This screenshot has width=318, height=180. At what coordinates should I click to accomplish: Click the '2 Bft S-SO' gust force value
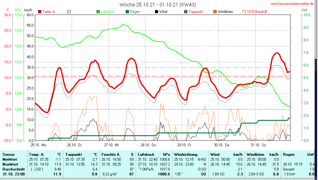point(256,174)
